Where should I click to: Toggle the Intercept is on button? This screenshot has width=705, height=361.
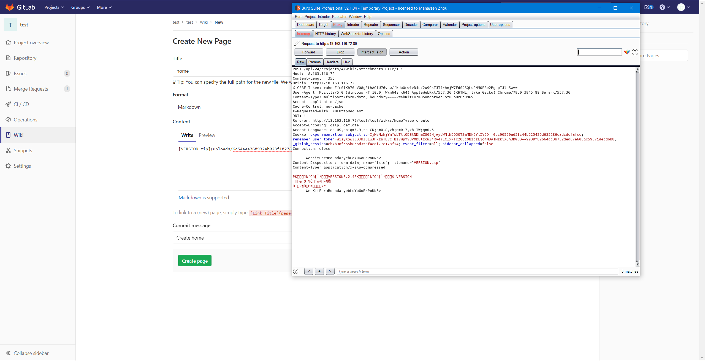372,52
